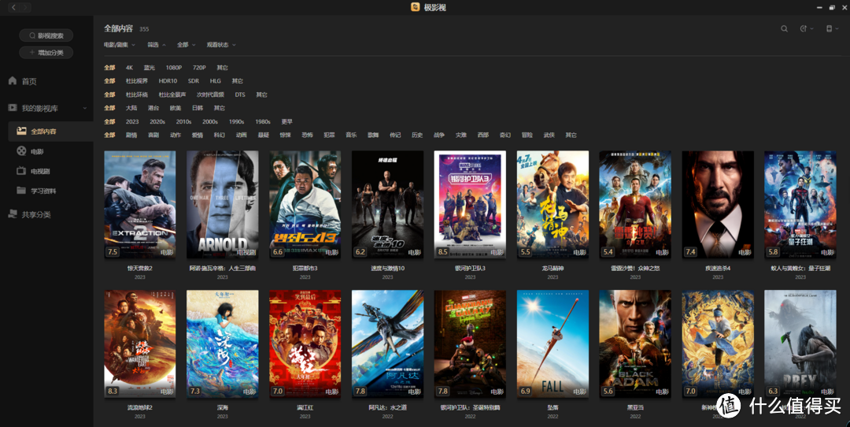Filter year by 2020s
Screen dimensions: 850x427
click(157, 121)
